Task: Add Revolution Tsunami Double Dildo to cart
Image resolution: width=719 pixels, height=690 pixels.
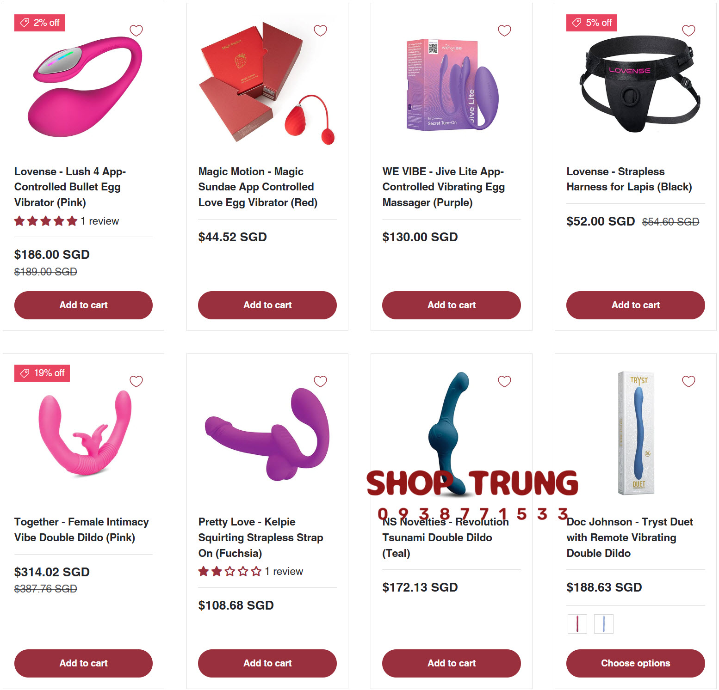Action: 452,663
